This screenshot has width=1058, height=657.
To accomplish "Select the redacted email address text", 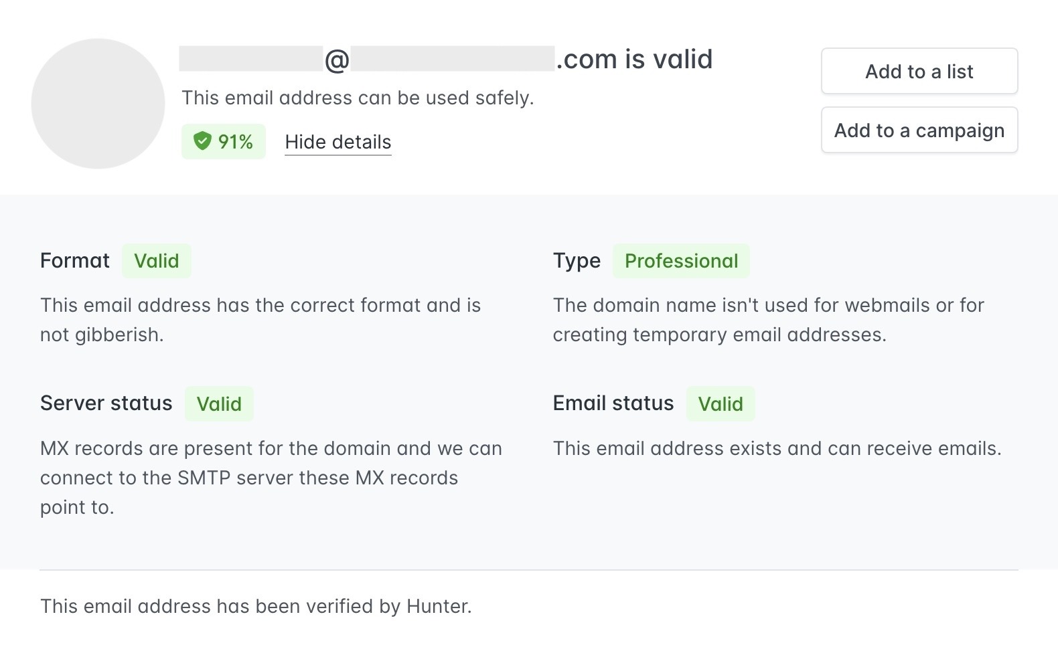I will (x=365, y=59).
